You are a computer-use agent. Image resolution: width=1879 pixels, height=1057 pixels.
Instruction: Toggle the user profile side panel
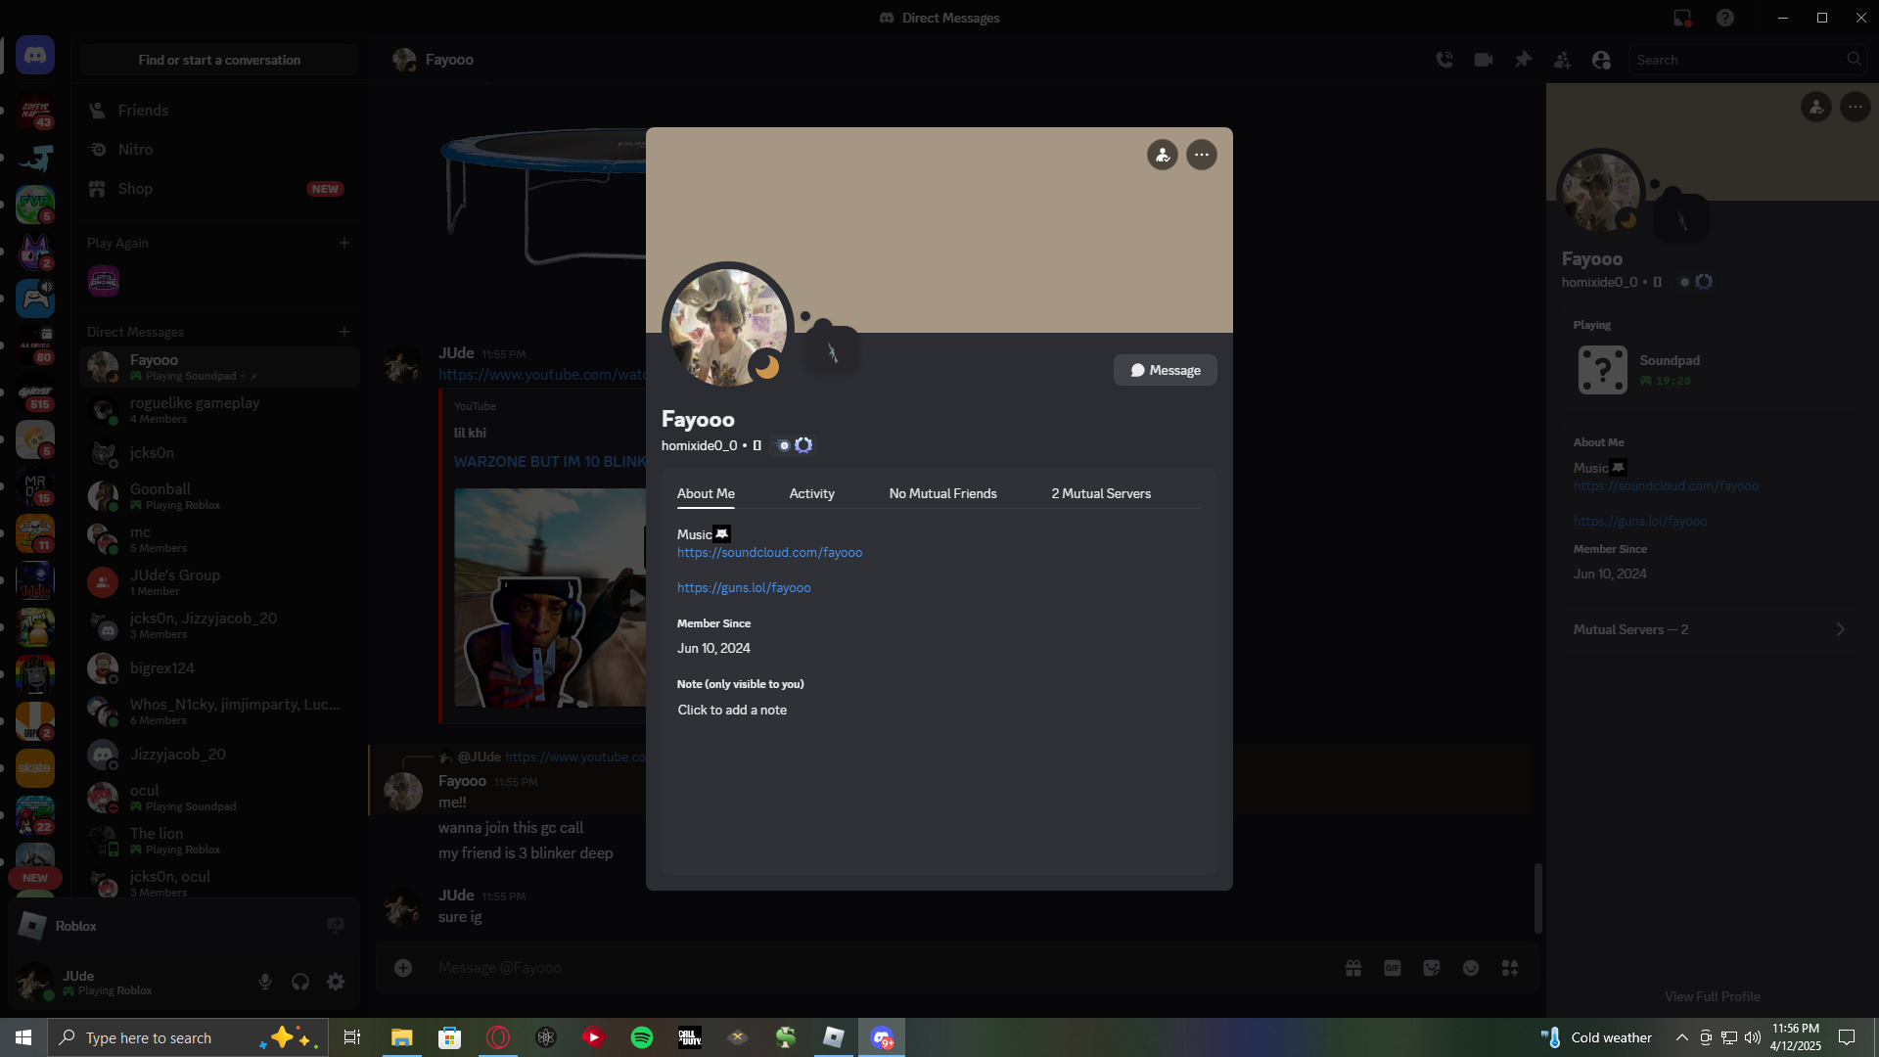[x=1601, y=60]
